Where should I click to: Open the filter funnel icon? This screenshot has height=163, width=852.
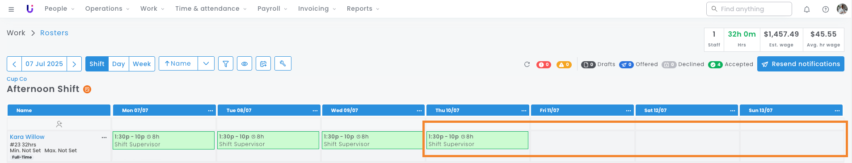(x=226, y=64)
